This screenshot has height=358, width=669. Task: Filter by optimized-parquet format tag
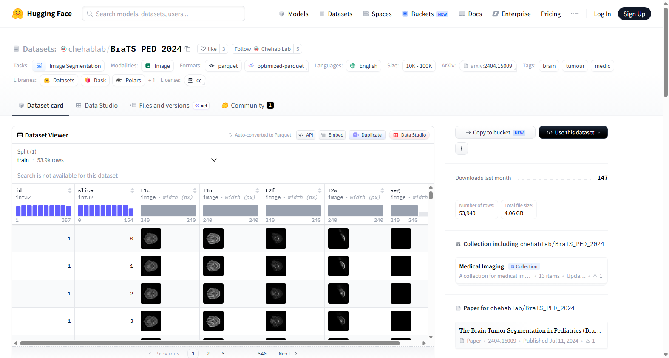point(276,66)
